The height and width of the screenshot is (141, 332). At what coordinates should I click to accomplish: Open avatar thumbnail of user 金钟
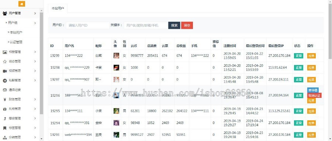tap(116, 123)
